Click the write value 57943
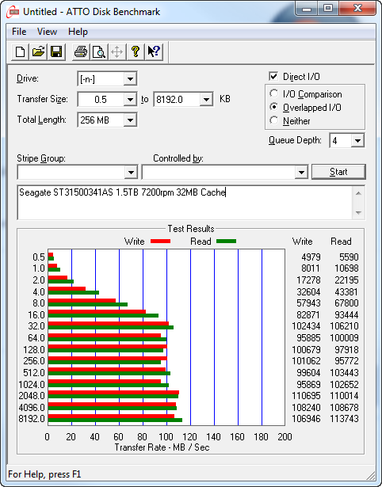The height and width of the screenshot is (487, 382). [x=308, y=302]
